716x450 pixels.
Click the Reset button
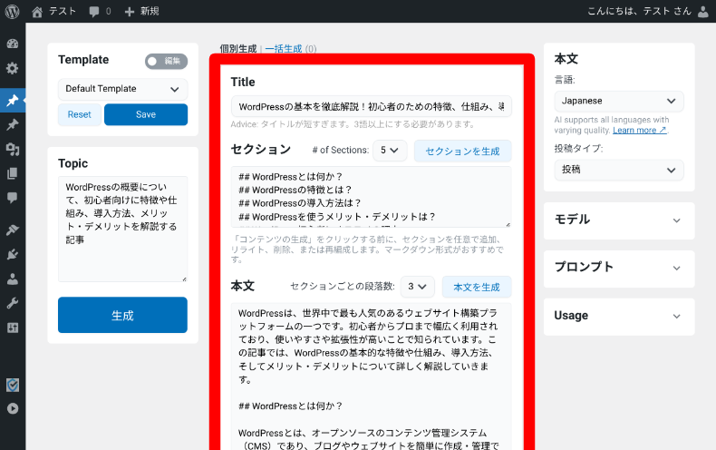point(80,114)
